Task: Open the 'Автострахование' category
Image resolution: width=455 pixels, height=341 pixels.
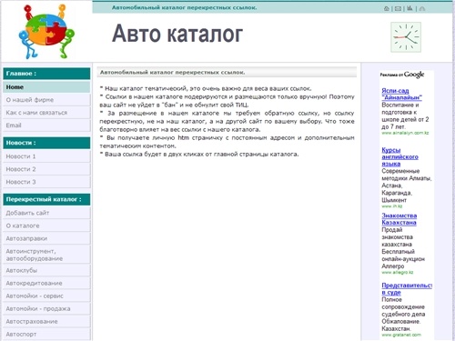Action: pos(46,321)
